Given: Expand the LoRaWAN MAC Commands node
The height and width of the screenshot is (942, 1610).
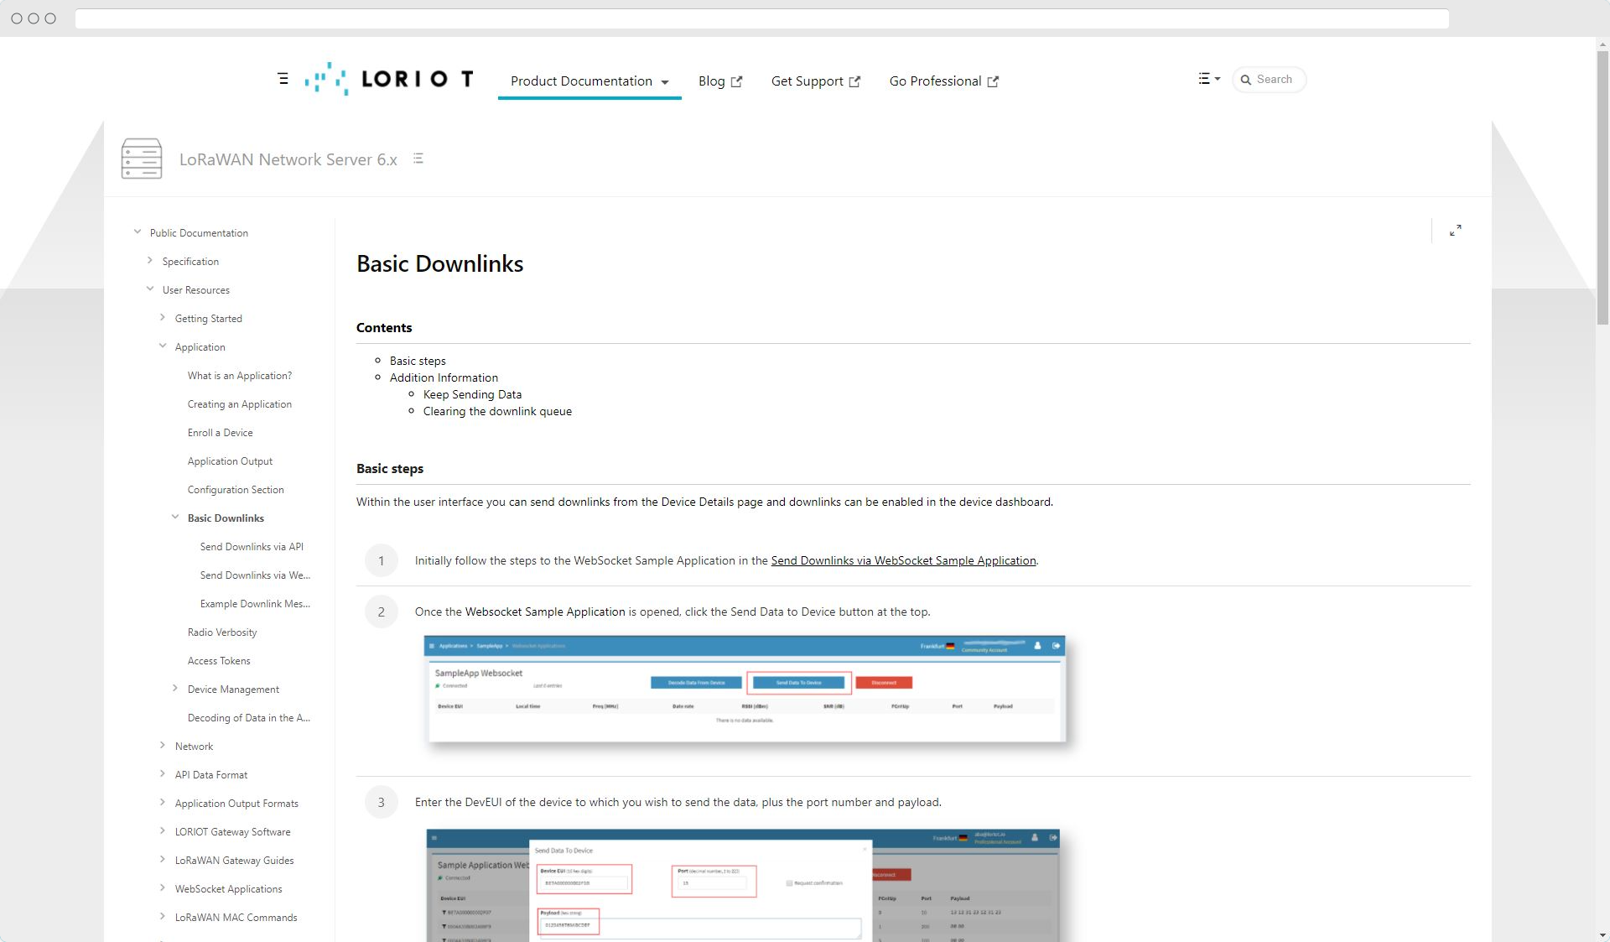Looking at the screenshot, I should 163,917.
